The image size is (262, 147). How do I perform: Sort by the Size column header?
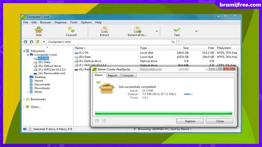coord(176,48)
